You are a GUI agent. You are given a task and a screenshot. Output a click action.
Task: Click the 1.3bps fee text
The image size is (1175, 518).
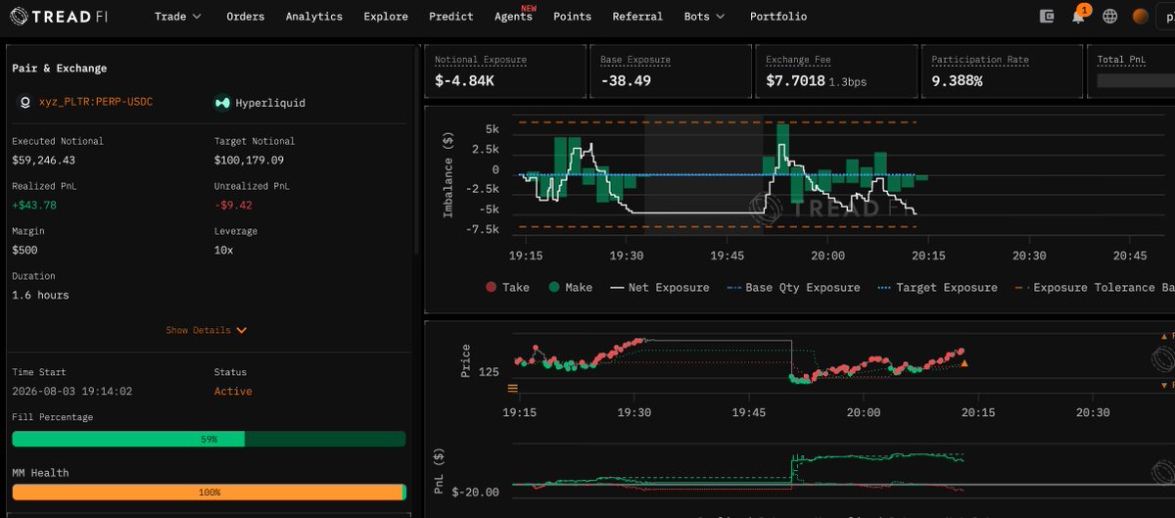[850, 81]
